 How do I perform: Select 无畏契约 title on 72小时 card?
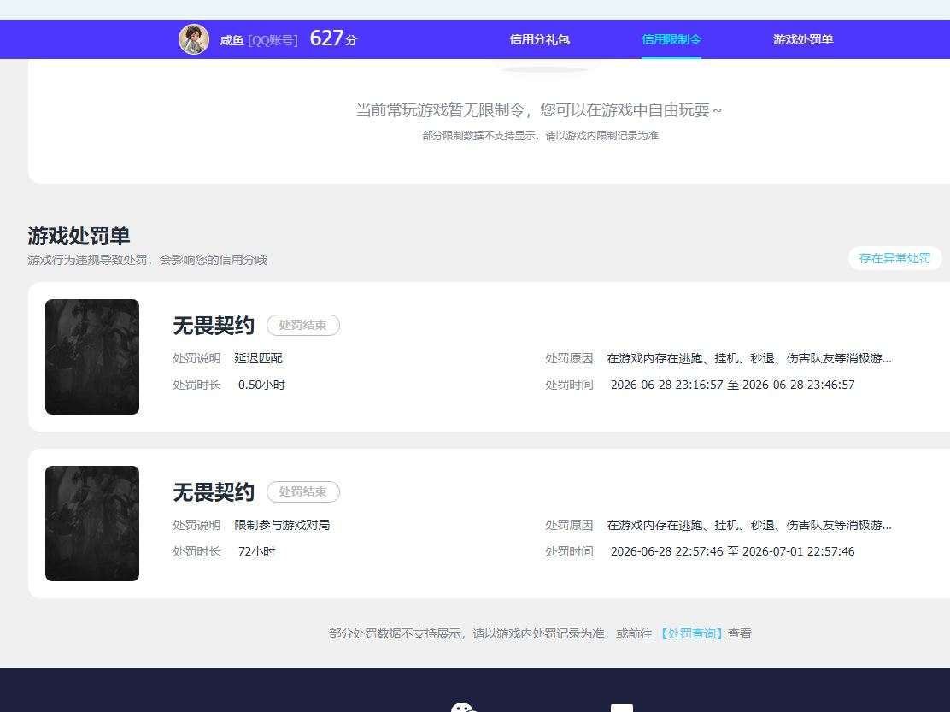tap(214, 492)
